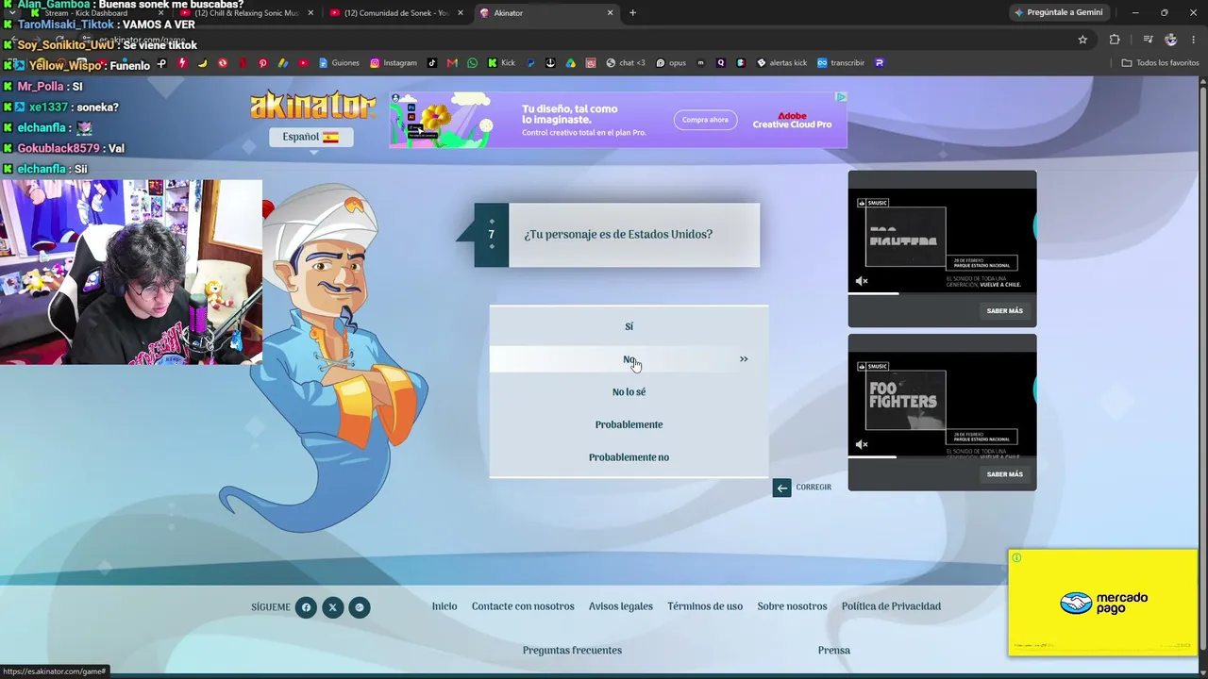
Task: Open the WhatsApp bookmark icon
Action: click(x=473, y=63)
